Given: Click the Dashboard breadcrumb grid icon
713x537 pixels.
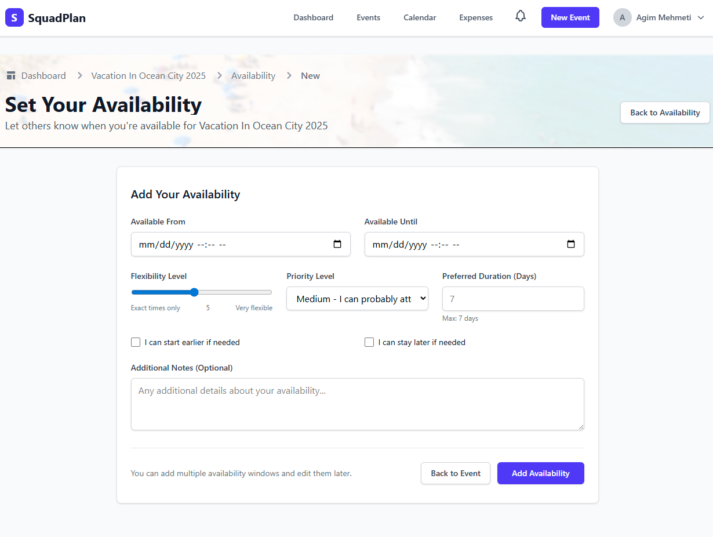Looking at the screenshot, I should pyautogui.click(x=11, y=75).
